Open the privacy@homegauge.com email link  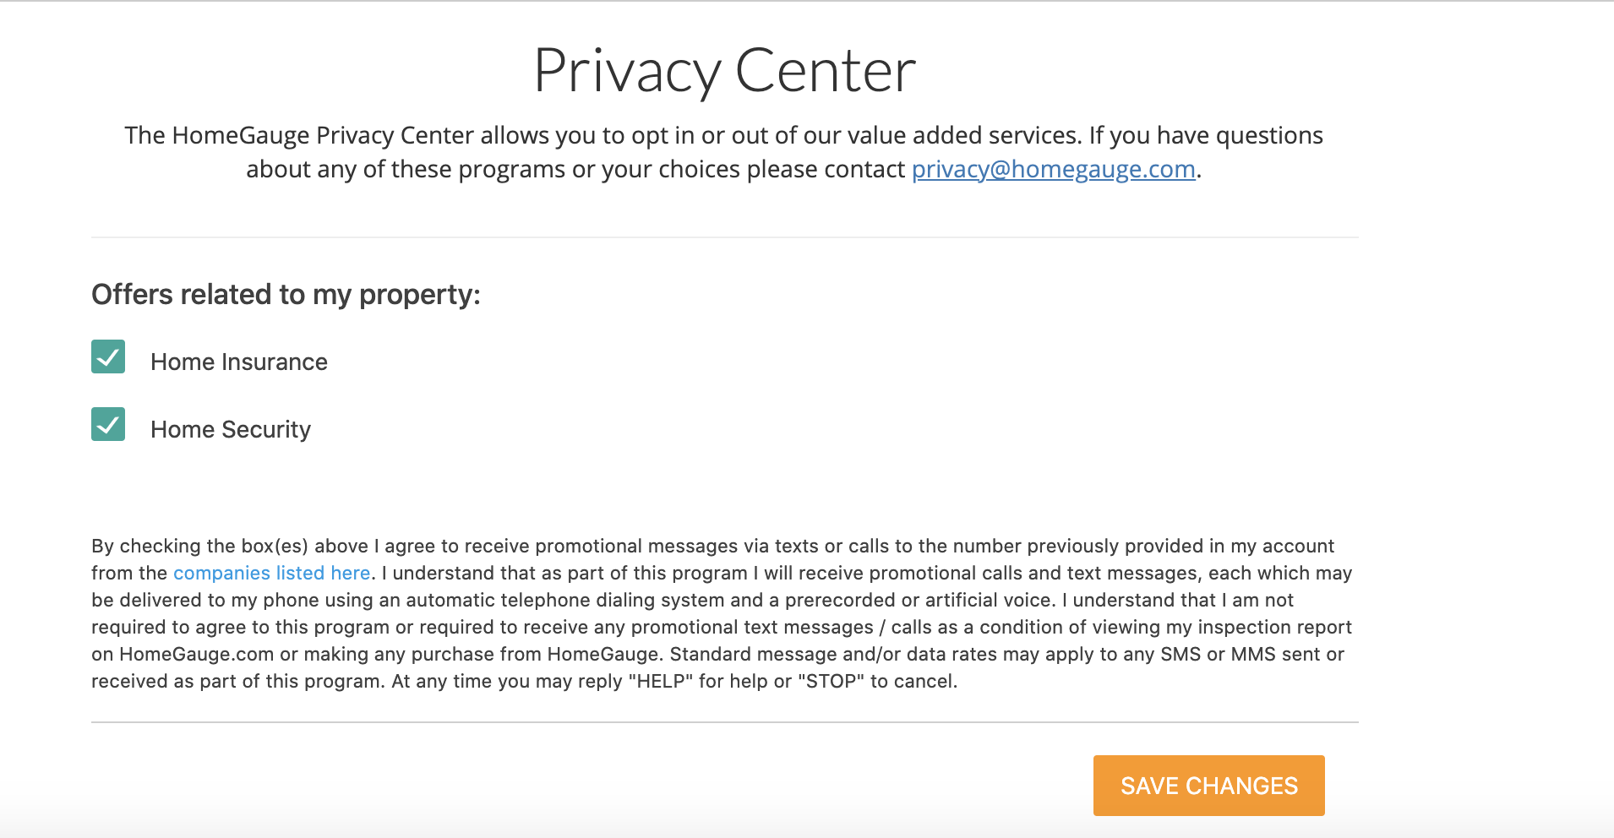click(1053, 170)
